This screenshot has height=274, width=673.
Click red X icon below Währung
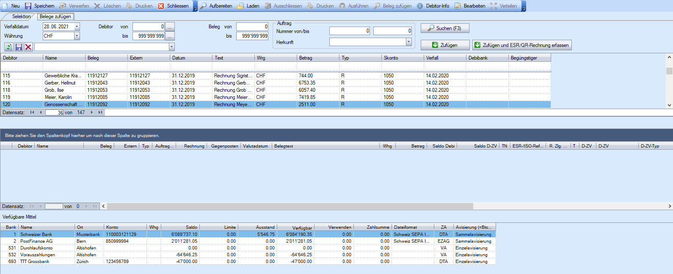(x=28, y=47)
